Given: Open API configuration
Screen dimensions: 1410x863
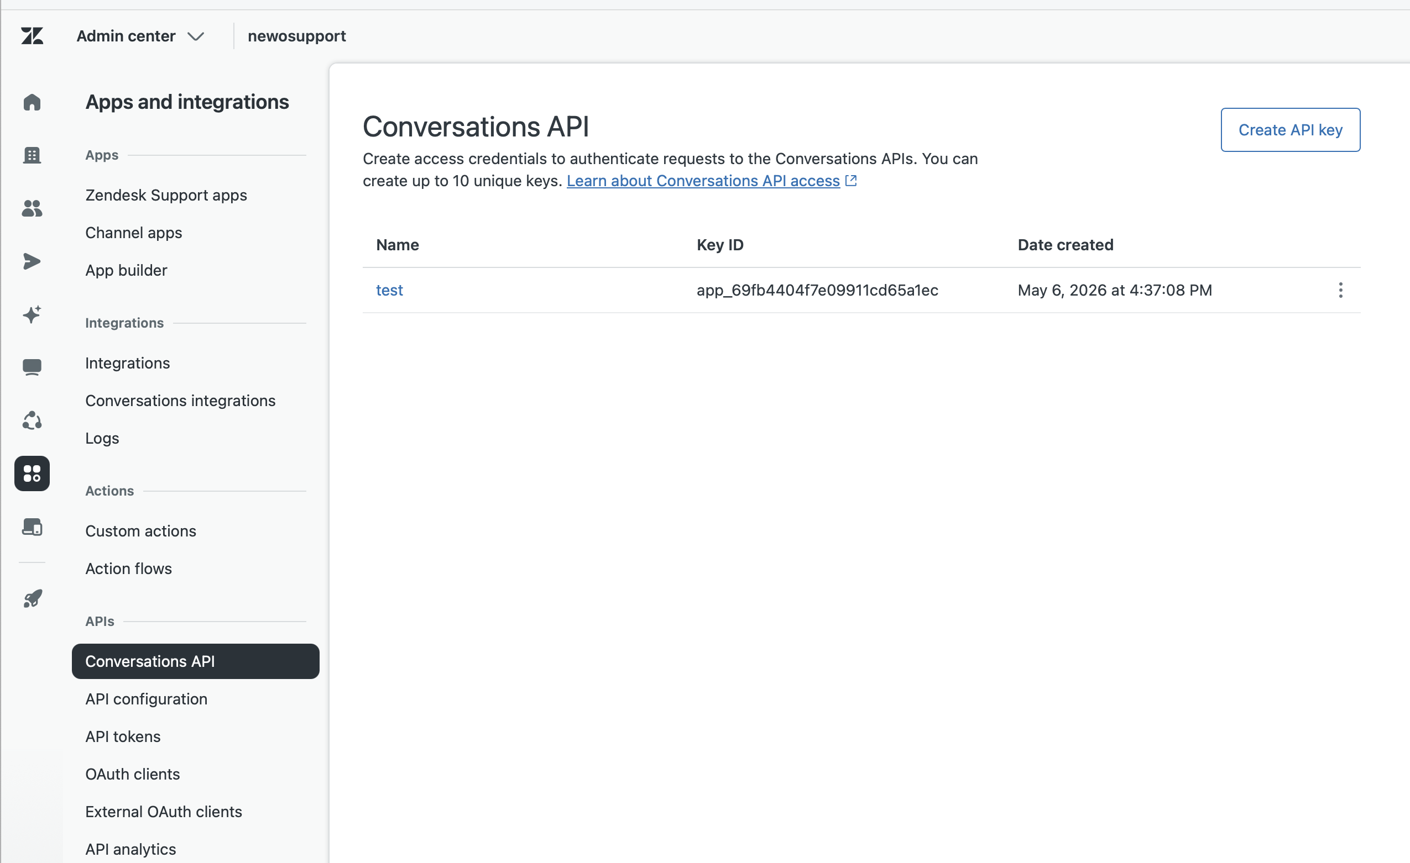Looking at the screenshot, I should [x=146, y=699].
